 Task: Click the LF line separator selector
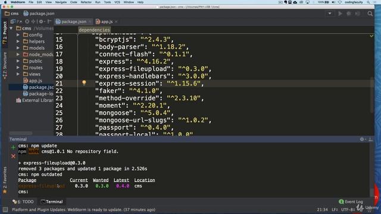pyautogui.click(x=335, y=209)
